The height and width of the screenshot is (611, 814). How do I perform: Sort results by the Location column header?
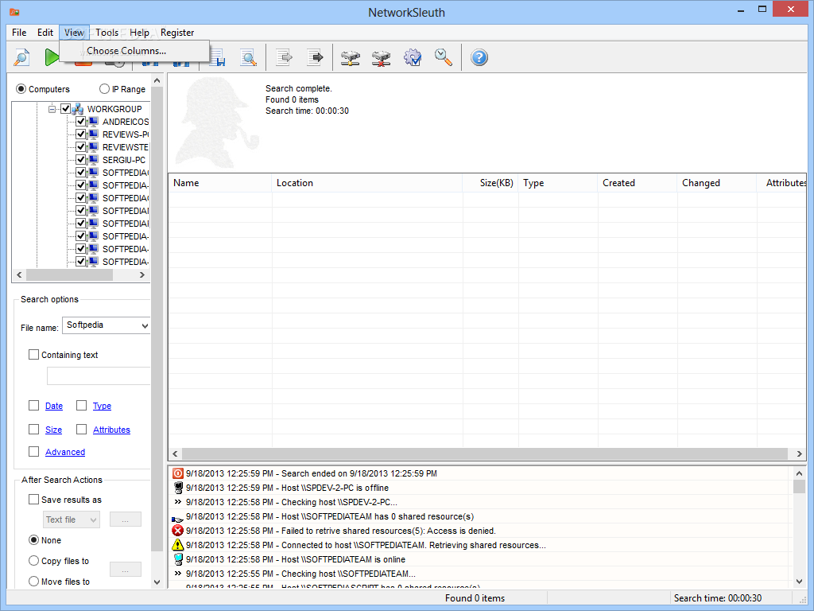[367, 183]
